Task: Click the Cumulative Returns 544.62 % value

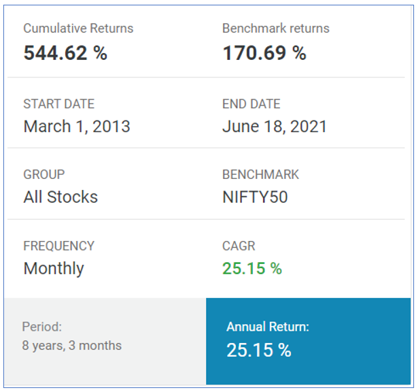Action: point(65,53)
